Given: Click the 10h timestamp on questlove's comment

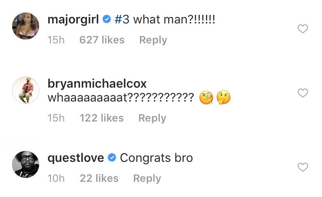Looking at the screenshot, I should 56,178.
